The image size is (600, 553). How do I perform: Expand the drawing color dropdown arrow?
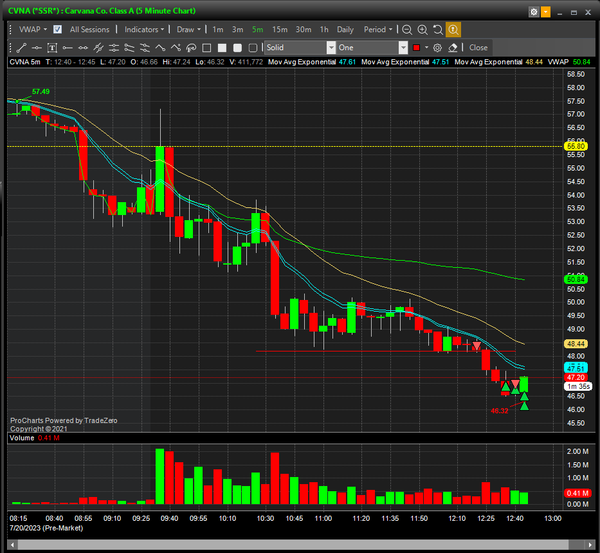pos(426,48)
